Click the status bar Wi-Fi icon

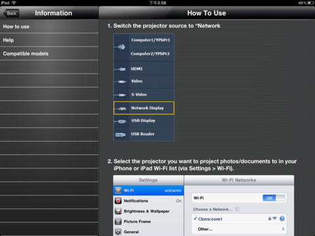click(14, 3)
